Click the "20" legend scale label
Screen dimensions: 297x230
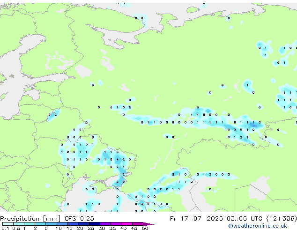point(80,228)
